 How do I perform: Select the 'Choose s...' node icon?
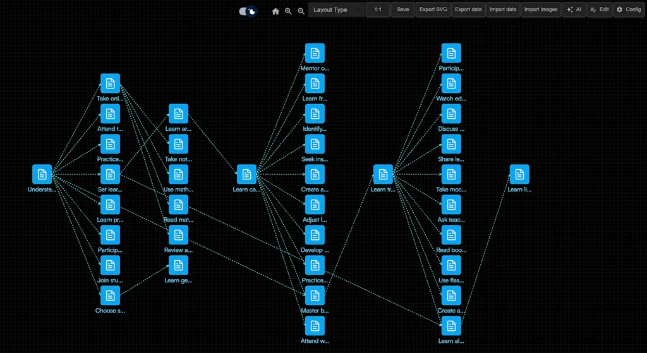(110, 296)
